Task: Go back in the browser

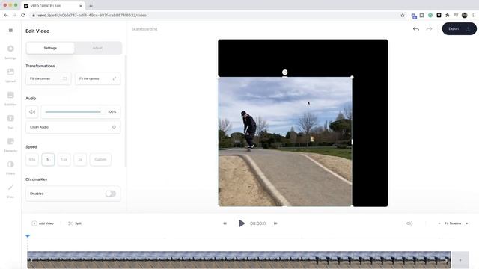Action: [6, 15]
